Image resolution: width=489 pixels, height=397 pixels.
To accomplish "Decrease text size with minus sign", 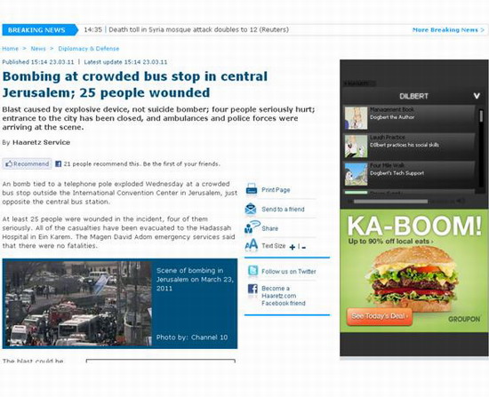I will coord(304,248).
